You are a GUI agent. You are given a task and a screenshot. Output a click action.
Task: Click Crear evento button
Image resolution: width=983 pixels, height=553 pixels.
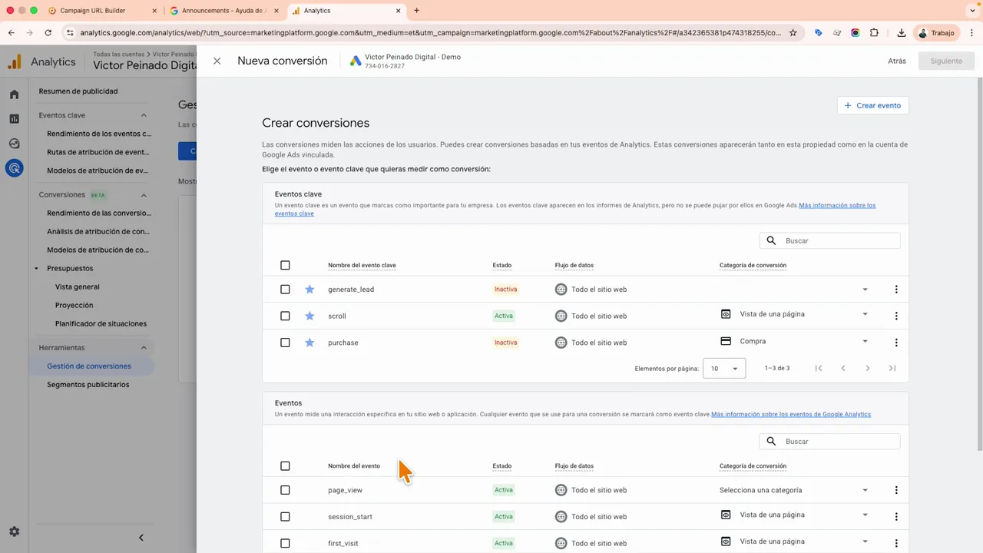872,105
